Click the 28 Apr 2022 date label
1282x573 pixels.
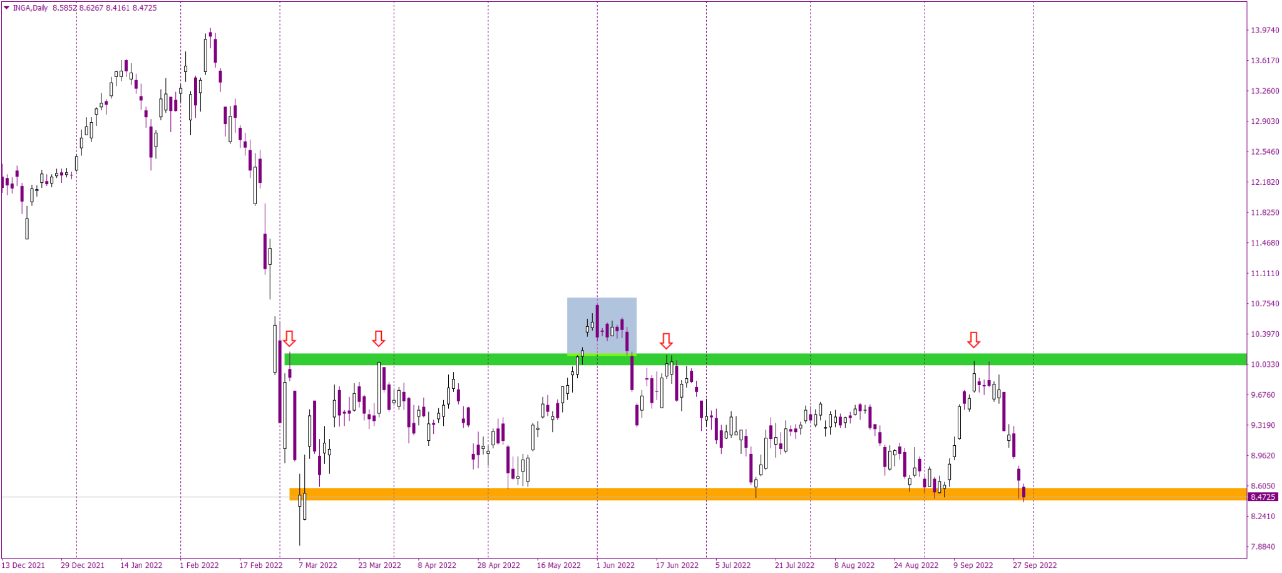click(499, 565)
